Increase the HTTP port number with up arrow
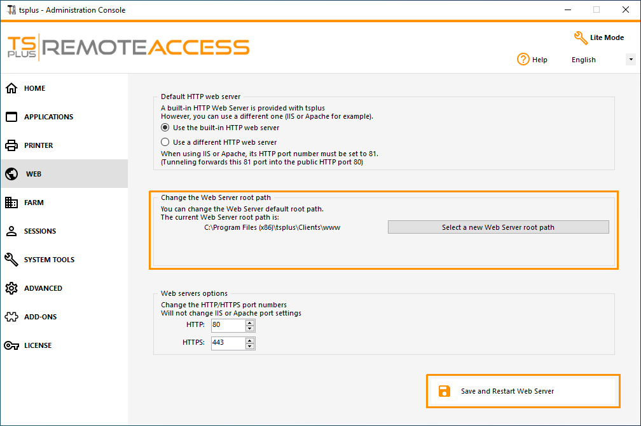The image size is (641, 426). tap(250, 322)
